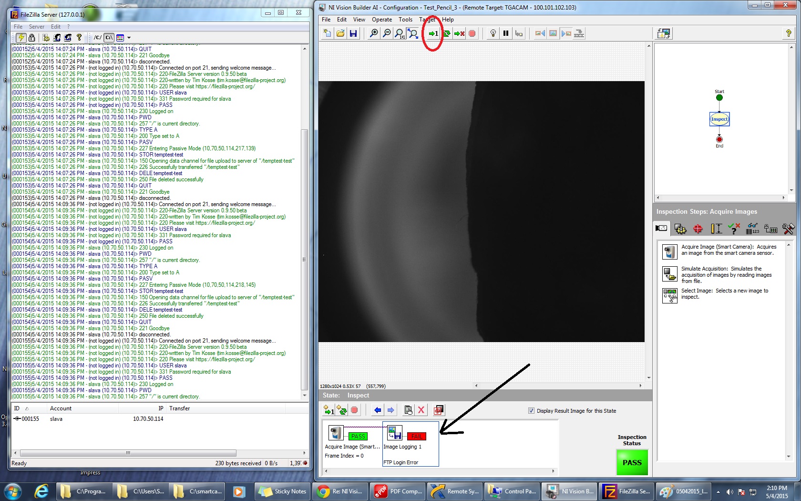This screenshot has width=801, height=501.
Task: Click the red Stop Inspection icon
Action: coord(472,33)
